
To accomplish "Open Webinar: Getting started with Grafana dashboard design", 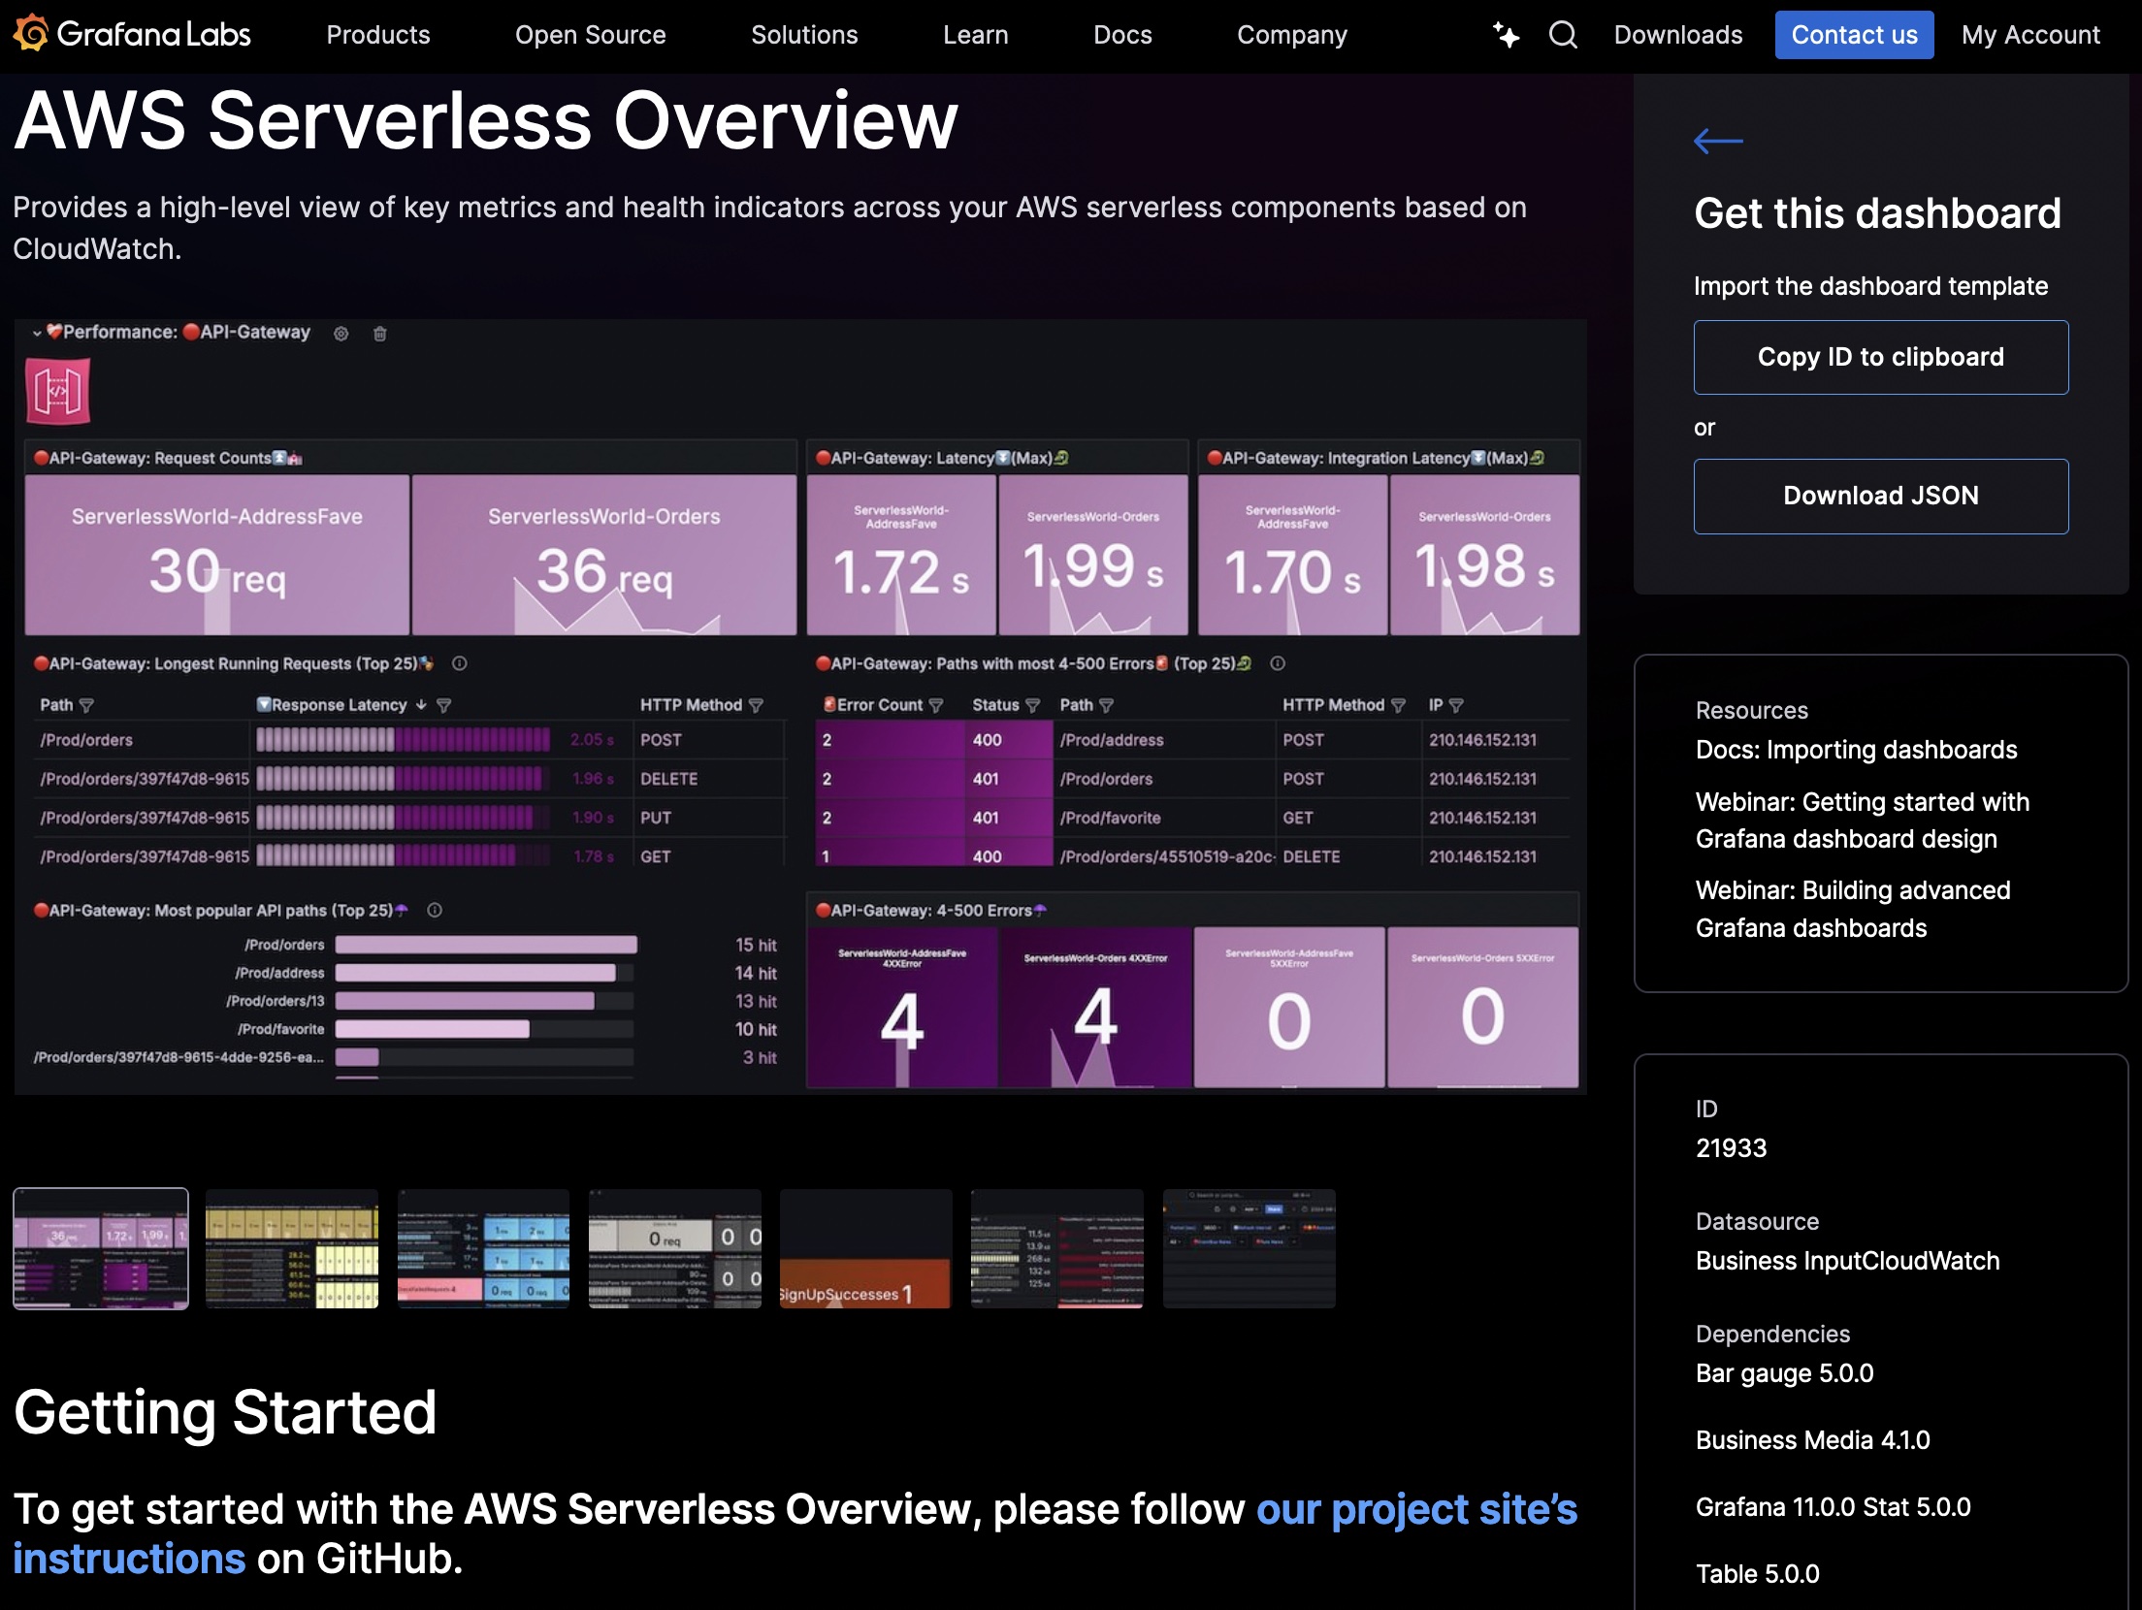I will (x=1862, y=821).
